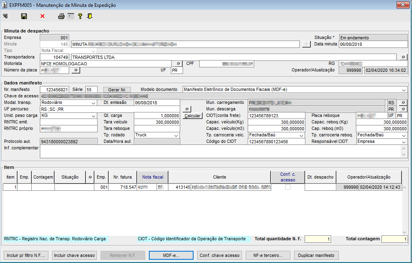Click the Nota fiscal column header
The width and height of the screenshot is (412, 263).
point(153,177)
